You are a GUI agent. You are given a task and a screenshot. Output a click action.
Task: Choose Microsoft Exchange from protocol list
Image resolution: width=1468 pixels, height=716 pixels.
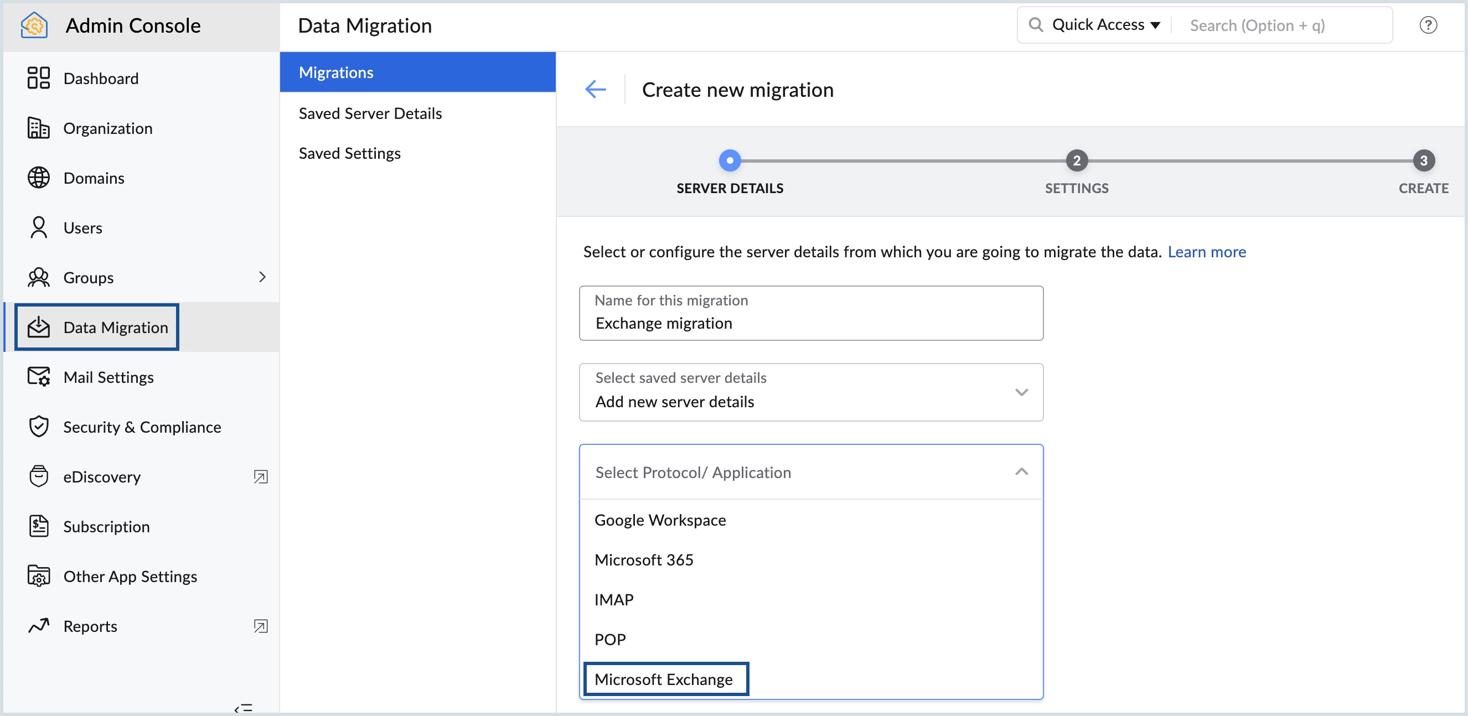(663, 679)
